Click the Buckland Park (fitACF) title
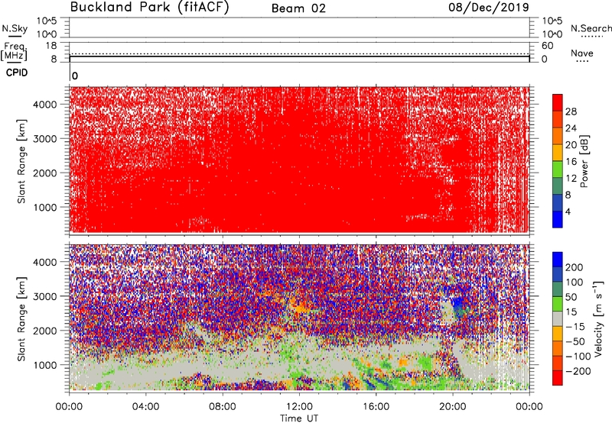Viewport: 612px width, 423px height. click(x=149, y=8)
